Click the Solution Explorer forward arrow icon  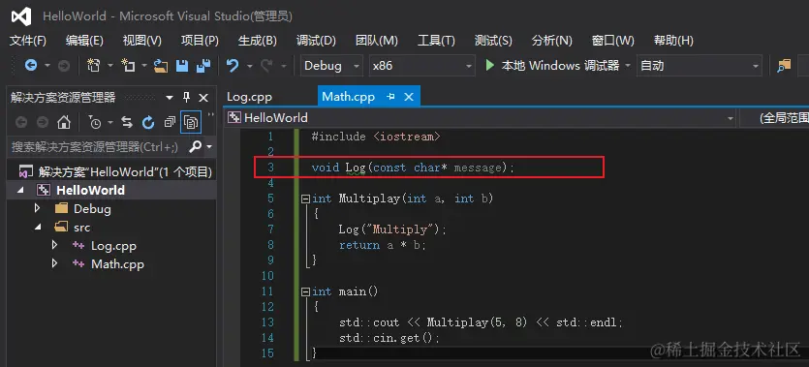[43, 122]
